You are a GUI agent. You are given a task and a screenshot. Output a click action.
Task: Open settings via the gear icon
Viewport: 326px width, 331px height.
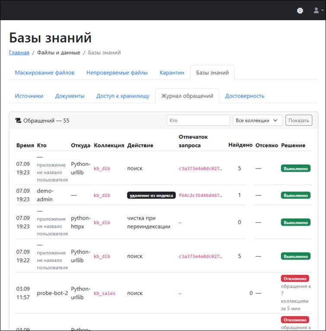(300, 10)
